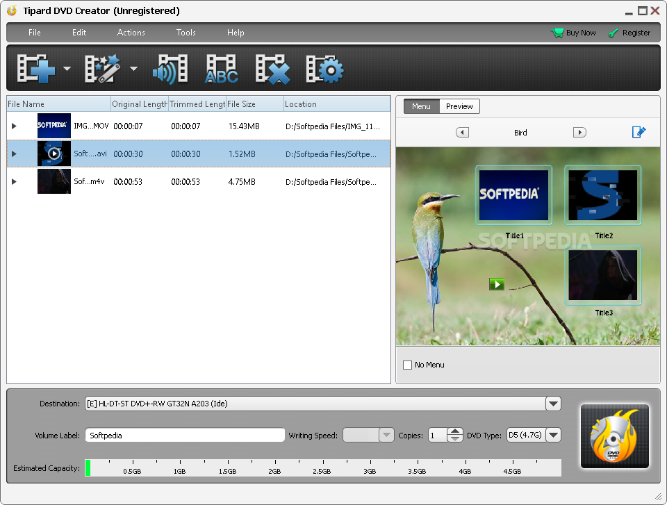Click the Estimated Capacity bar

323,467
